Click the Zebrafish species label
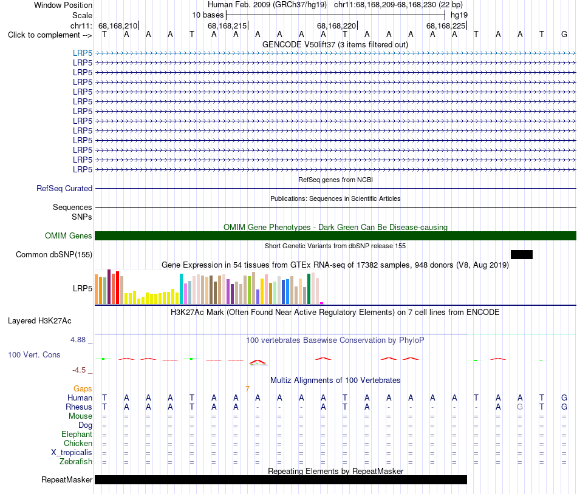 tap(76, 461)
